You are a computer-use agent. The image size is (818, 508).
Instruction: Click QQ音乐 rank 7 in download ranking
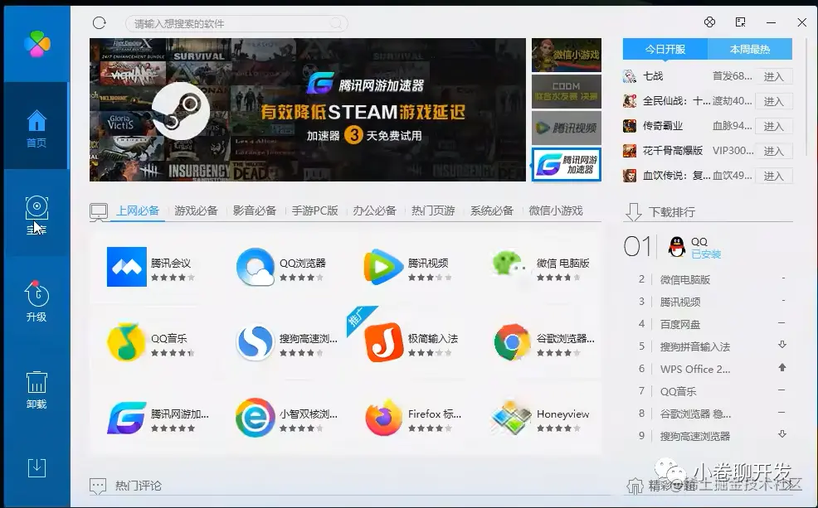(678, 392)
